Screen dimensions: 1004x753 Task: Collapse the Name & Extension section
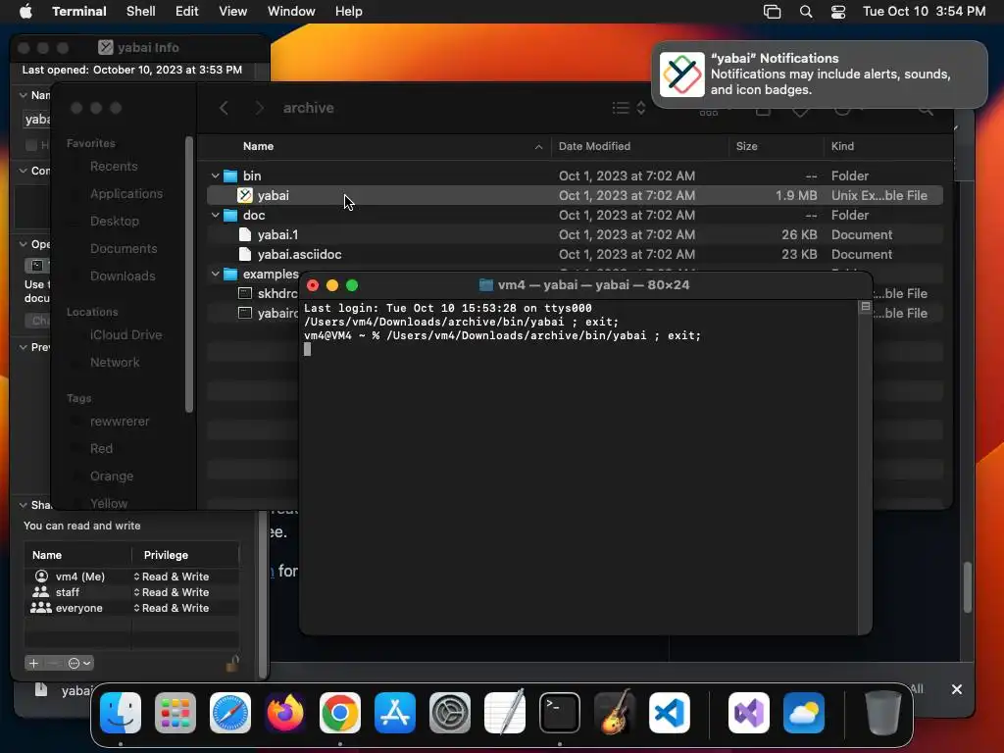(x=24, y=95)
